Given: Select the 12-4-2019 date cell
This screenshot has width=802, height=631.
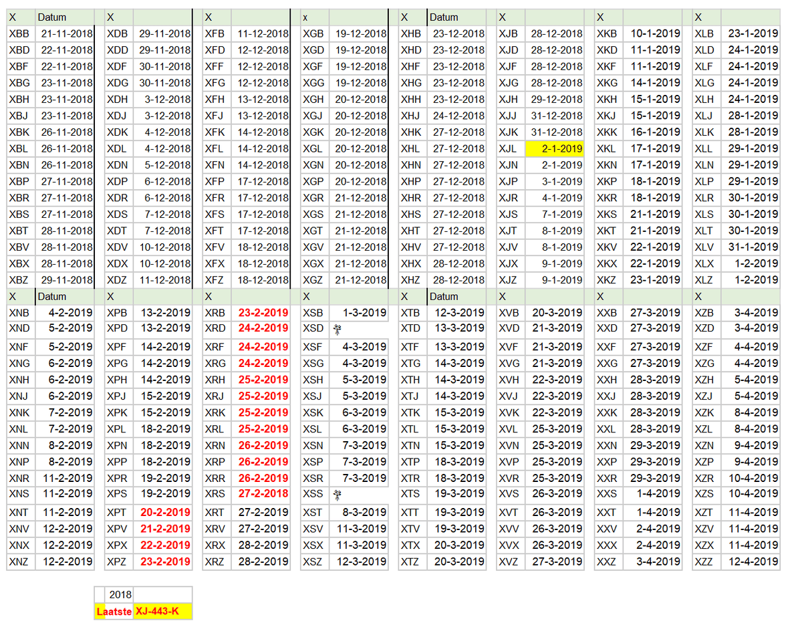Looking at the screenshot, I should (753, 561).
